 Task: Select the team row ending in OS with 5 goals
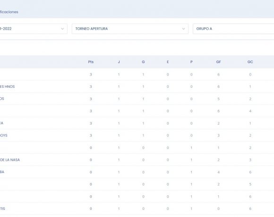click(x=137, y=99)
